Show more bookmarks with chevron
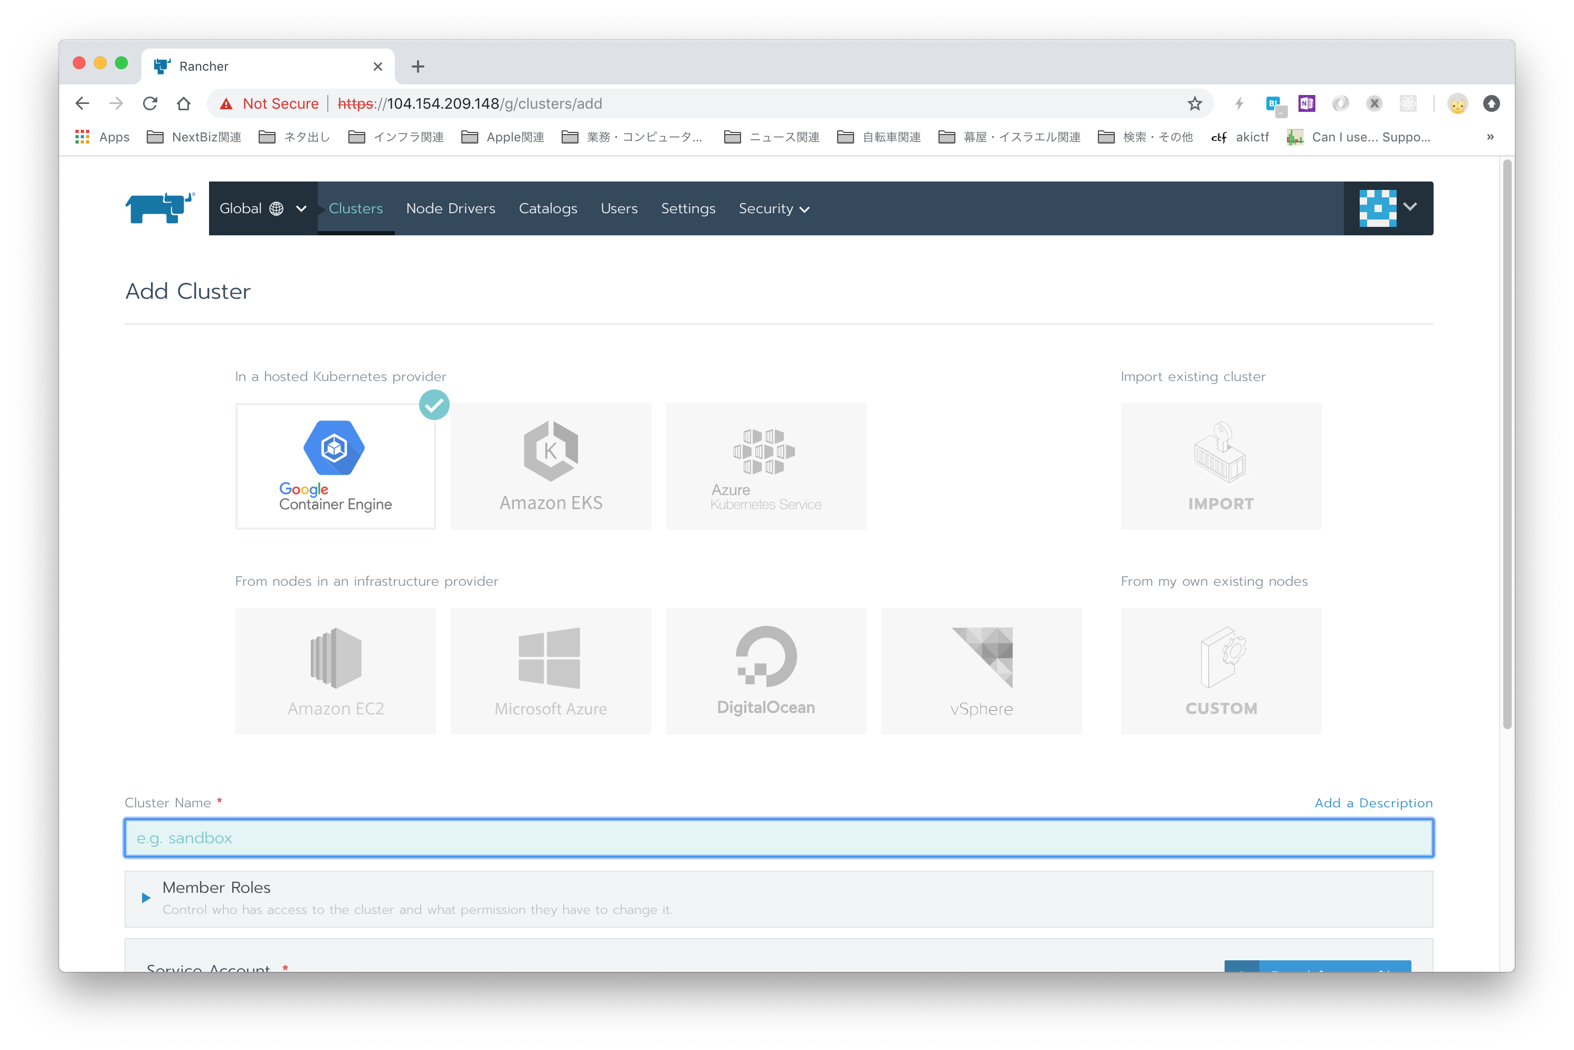Viewport: 1574px width, 1050px height. [x=1490, y=137]
